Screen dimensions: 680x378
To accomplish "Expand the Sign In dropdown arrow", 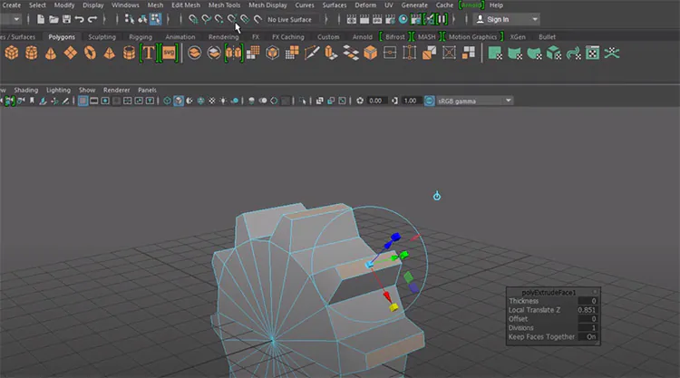I will point(535,20).
